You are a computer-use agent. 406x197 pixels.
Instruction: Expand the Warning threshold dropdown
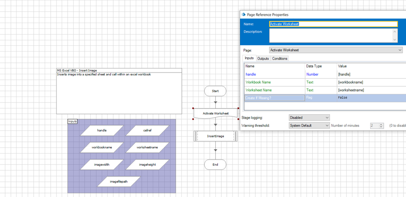309,126
